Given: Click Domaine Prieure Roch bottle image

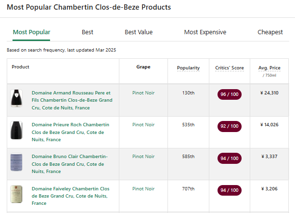Looking at the screenshot, I should 16,131.
